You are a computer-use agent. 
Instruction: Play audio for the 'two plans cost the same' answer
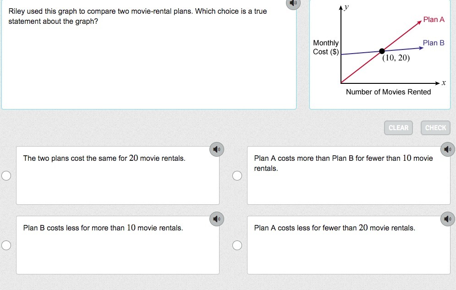pyautogui.click(x=217, y=149)
